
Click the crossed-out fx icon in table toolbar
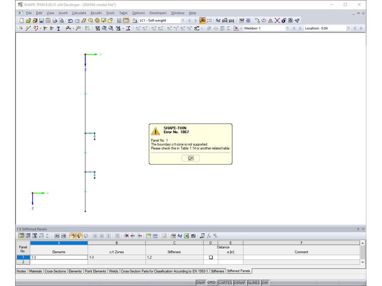[x=215, y=236]
